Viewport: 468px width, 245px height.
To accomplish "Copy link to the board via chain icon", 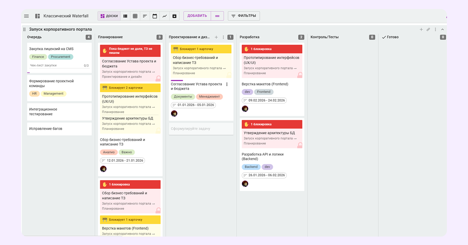I will [x=428, y=29].
